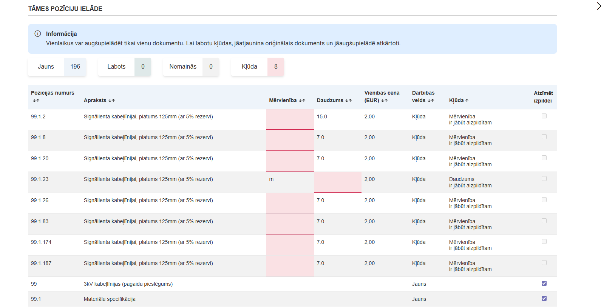Screen dimensions: 601x308
Task: Toggle checkbox for row 99.1.26
Action: (x=544, y=200)
